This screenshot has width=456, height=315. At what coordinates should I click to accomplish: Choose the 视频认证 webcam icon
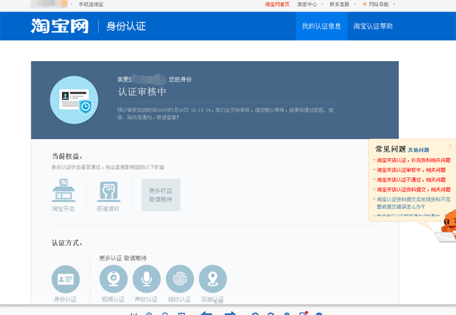click(x=114, y=279)
